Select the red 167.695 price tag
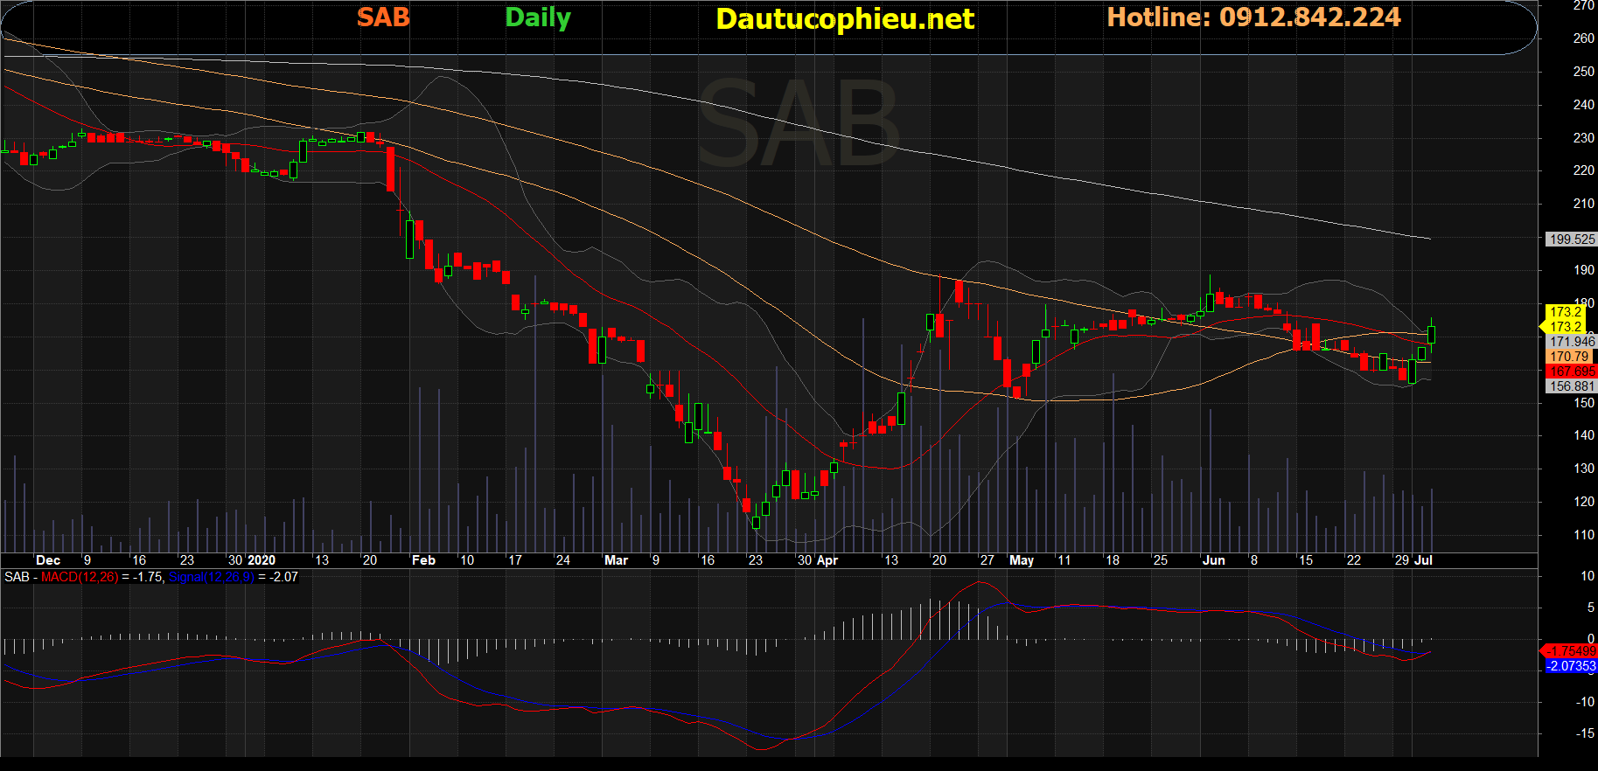 coord(1572,372)
